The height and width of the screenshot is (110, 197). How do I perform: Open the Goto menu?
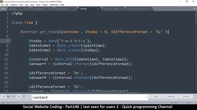pyautogui.click(x=32, y=5)
